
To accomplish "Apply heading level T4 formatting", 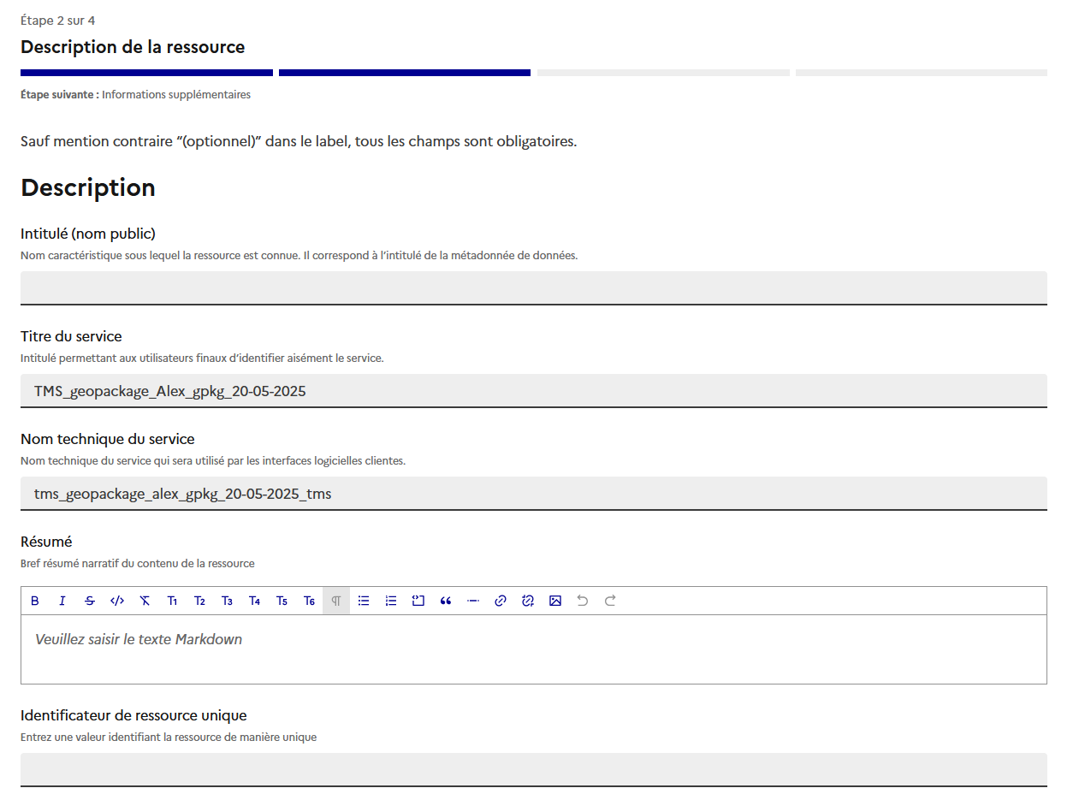I will pos(254,601).
